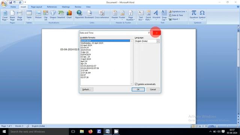This screenshot has width=240, height=135.
Task: Select format '2024-04-03'
Action: point(105,50)
